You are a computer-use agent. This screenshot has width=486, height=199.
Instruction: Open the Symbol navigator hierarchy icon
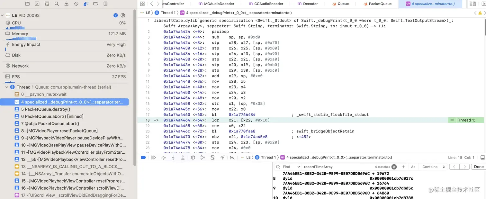[x=47, y=4]
